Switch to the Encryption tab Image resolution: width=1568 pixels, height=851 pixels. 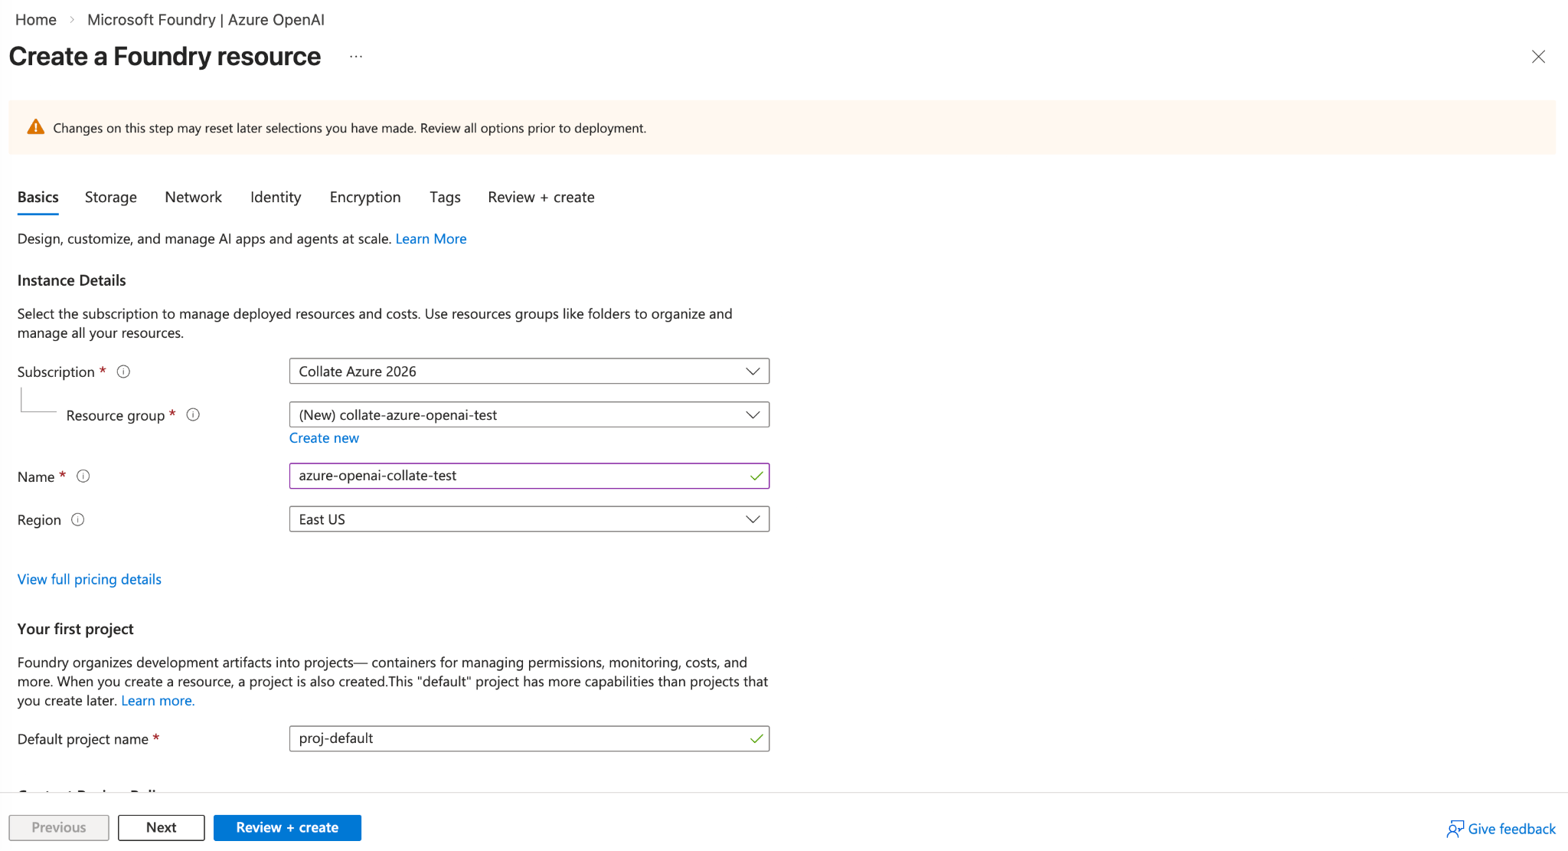click(365, 197)
